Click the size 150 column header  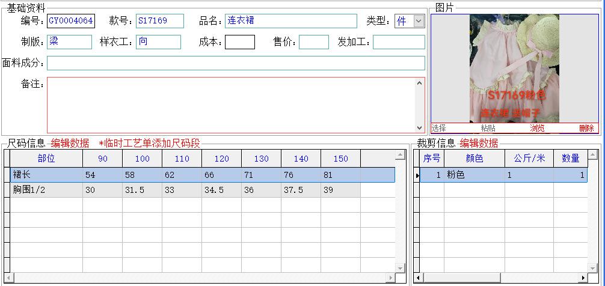coord(341,159)
